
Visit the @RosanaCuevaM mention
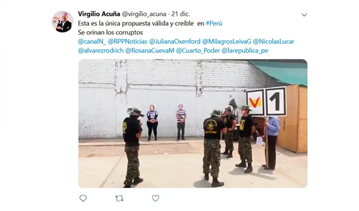[150, 50]
